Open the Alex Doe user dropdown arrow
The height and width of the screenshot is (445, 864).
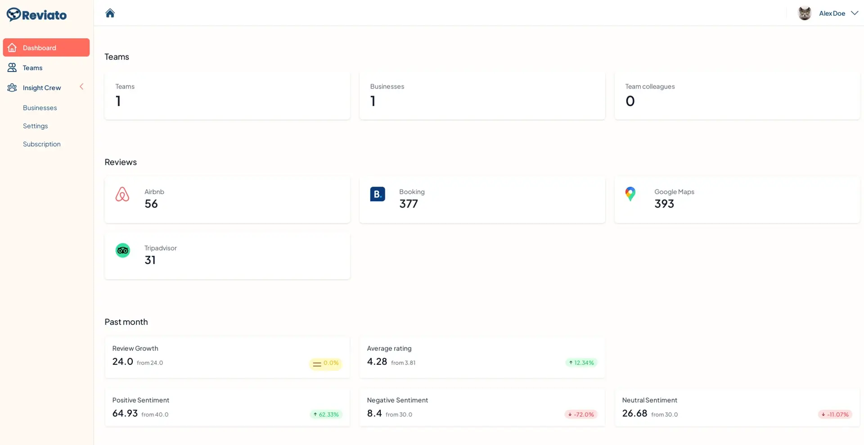point(854,13)
